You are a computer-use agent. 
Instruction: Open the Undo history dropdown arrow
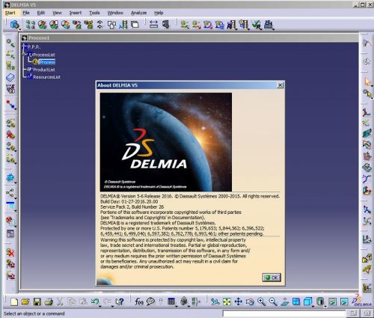(99, 307)
